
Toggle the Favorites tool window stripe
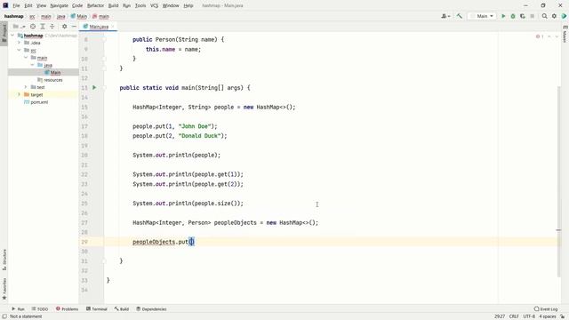(x=4, y=289)
